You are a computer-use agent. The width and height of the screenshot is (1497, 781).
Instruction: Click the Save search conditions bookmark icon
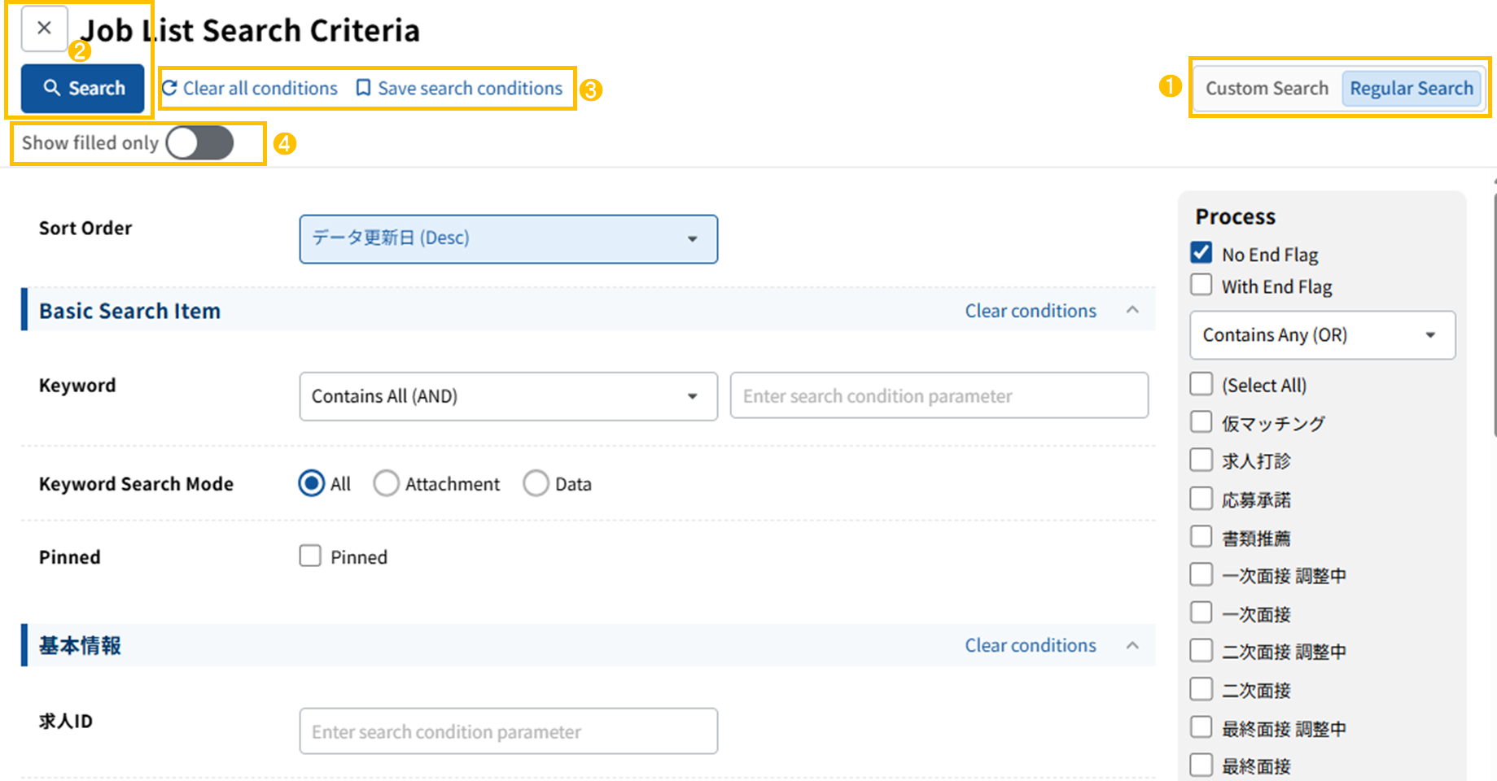tap(364, 88)
